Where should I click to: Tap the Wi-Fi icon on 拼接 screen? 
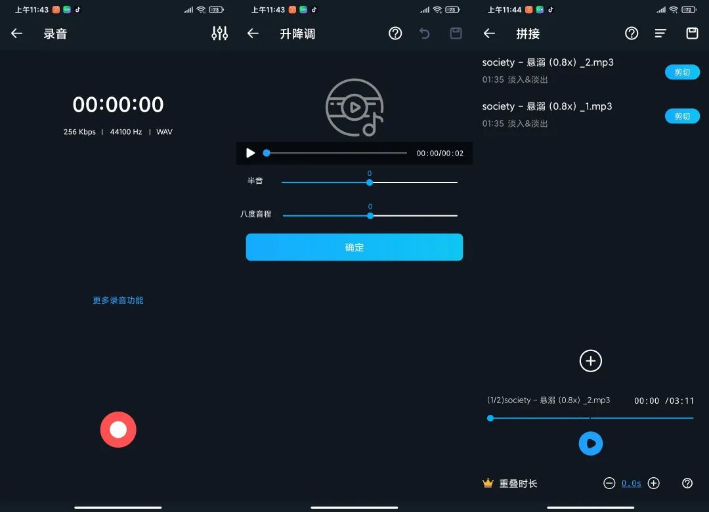(674, 9)
